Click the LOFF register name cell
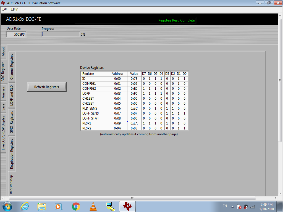Image resolution: width=283 pixels, height=212 pixels. (95, 94)
